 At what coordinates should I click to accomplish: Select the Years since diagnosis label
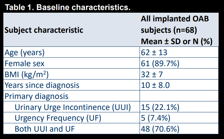point(42,85)
